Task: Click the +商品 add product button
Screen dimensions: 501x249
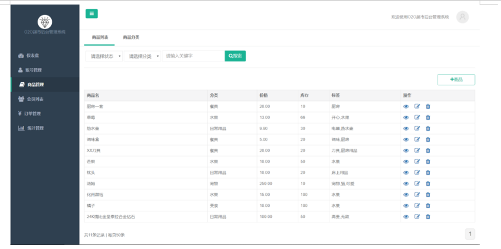Action: 456,80
